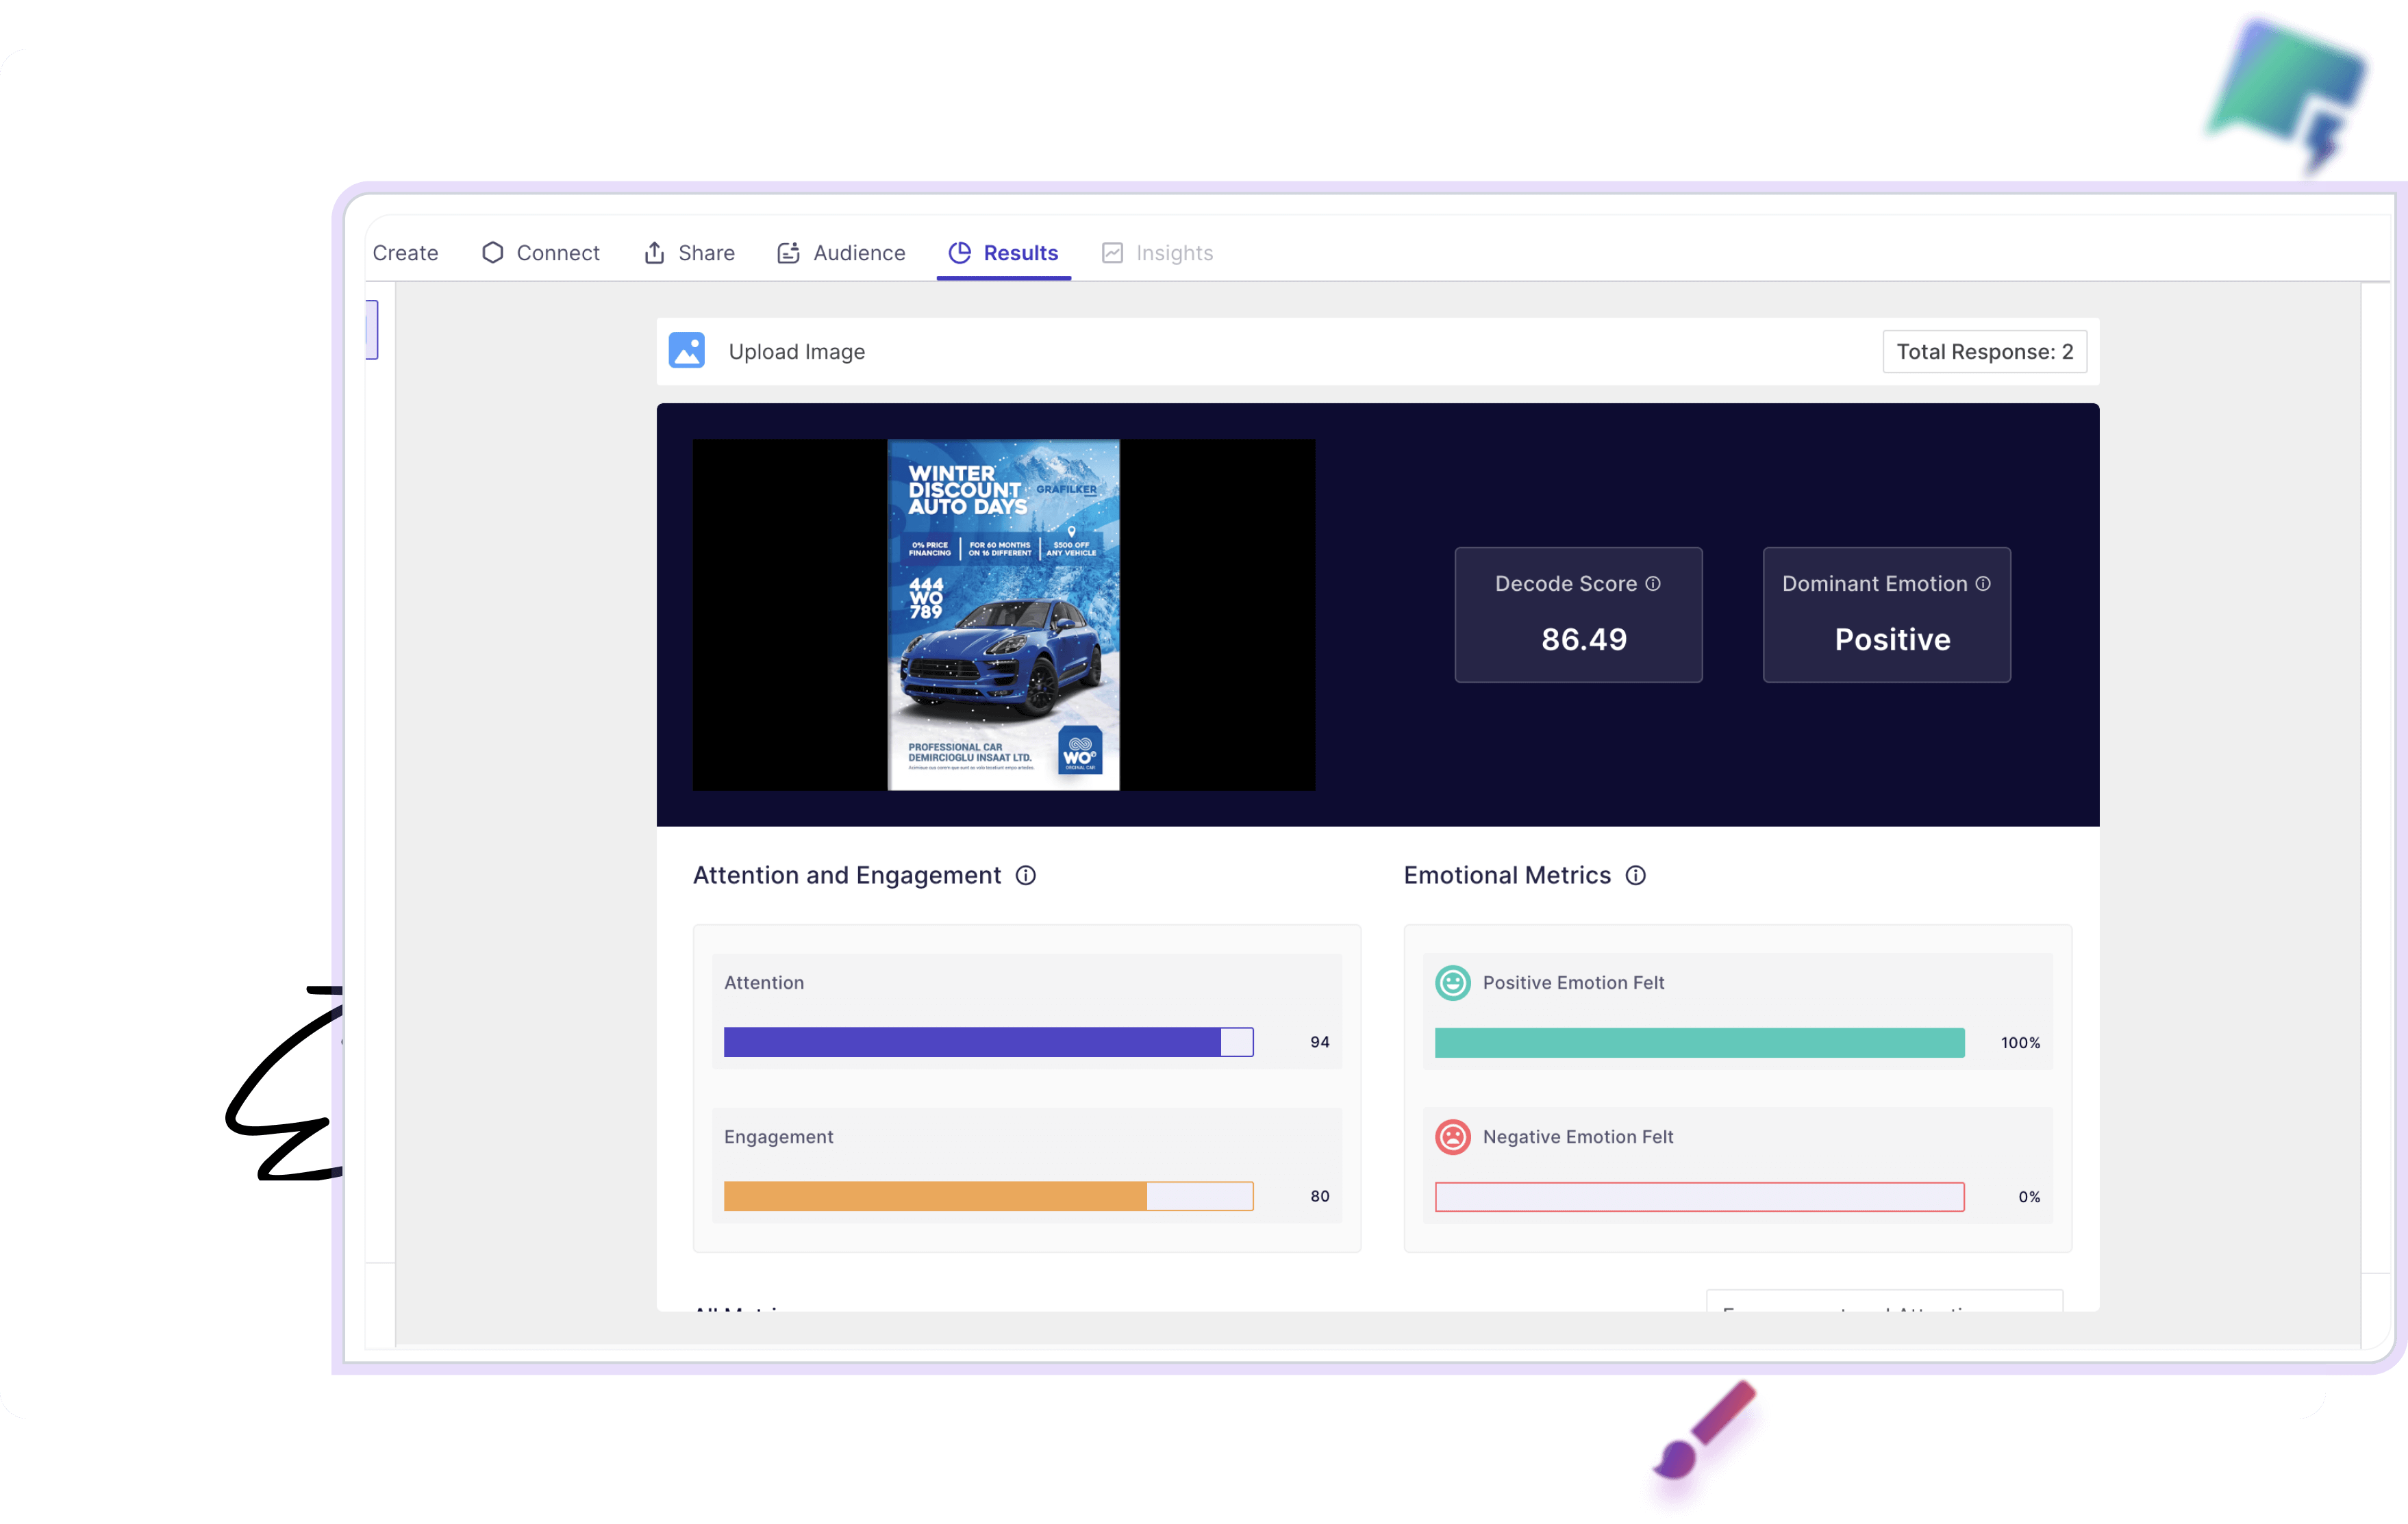Click the Total Response: 2 badge
2408x1524 pixels.
1984,352
